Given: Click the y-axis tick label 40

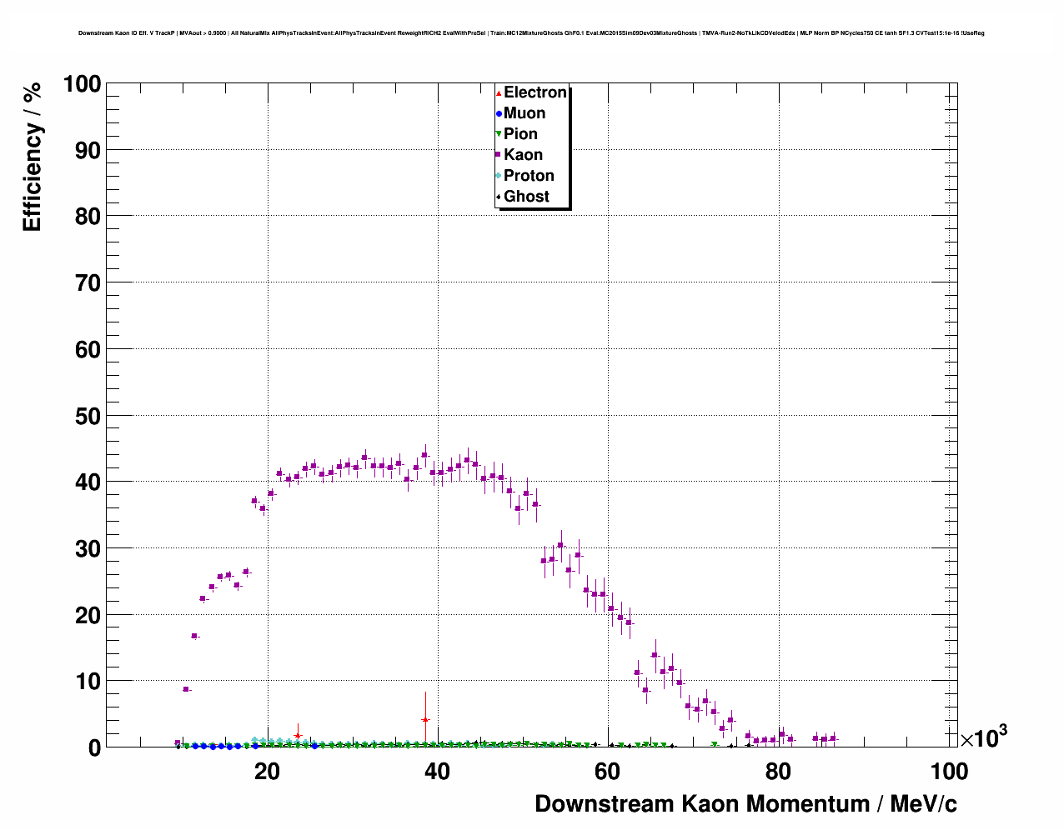Looking at the screenshot, I should click(88, 482).
